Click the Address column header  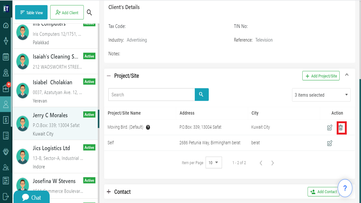[187, 113]
